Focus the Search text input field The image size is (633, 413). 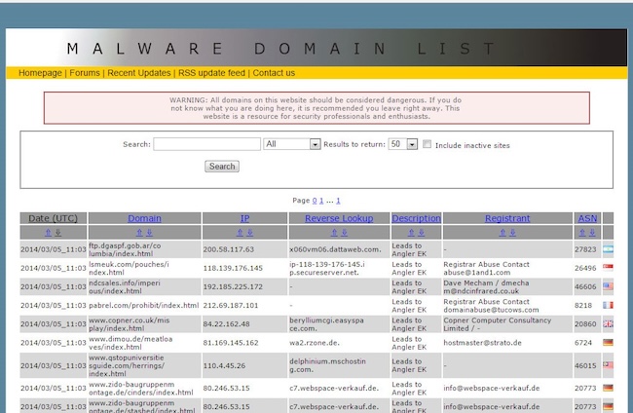coord(206,144)
